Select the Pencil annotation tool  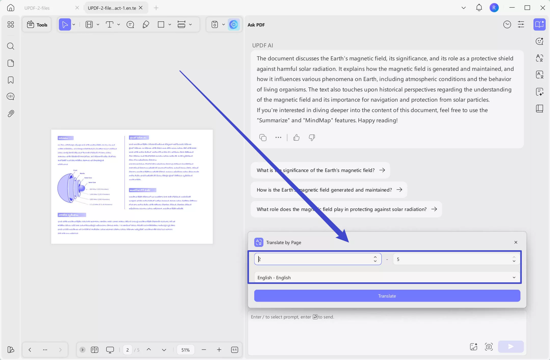coord(145,24)
